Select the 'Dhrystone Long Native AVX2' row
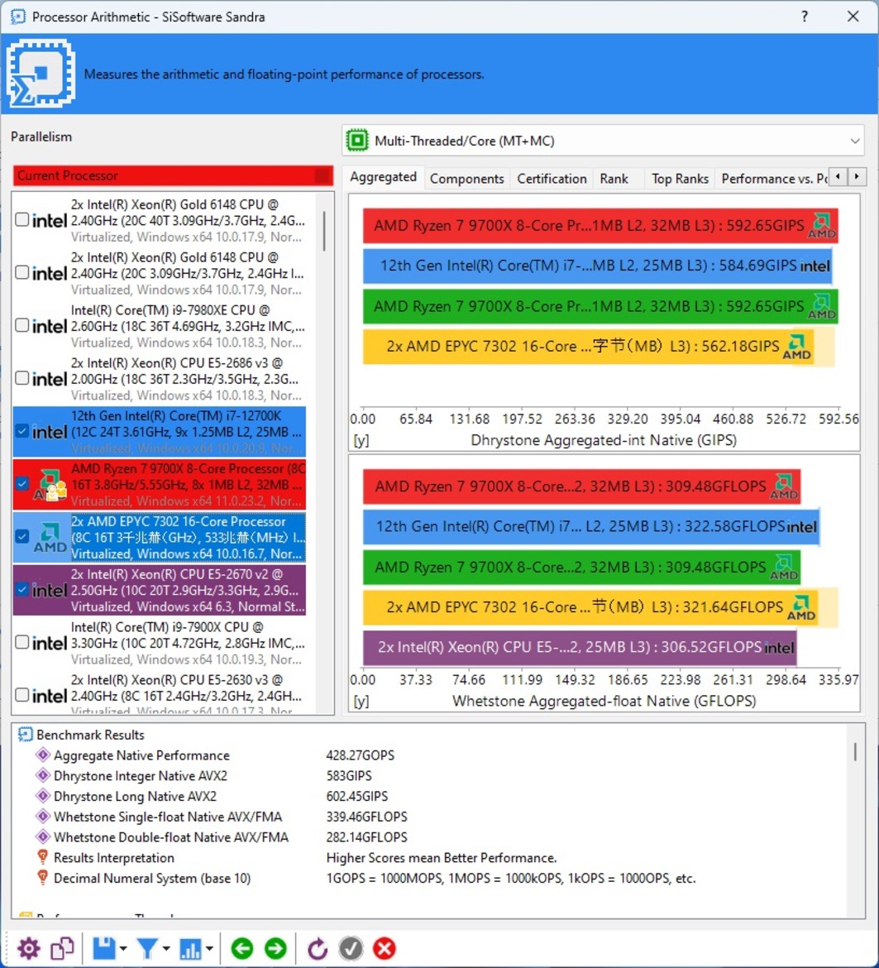 (135, 797)
